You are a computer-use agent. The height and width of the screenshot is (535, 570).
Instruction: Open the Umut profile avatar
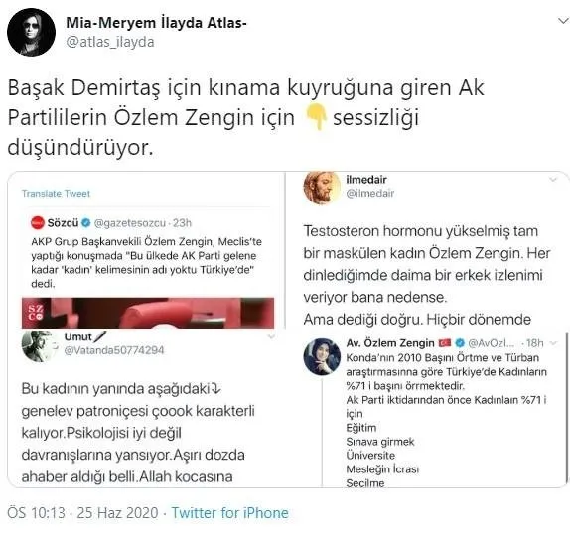point(39,345)
